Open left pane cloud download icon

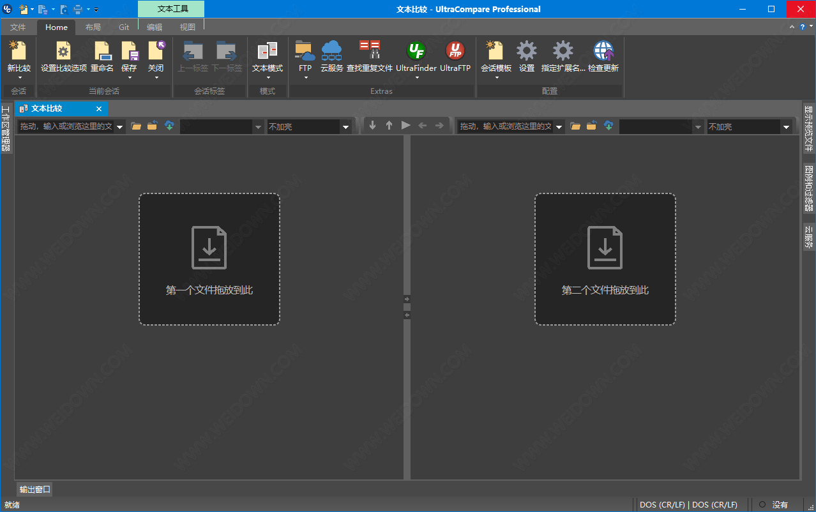[x=169, y=126]
